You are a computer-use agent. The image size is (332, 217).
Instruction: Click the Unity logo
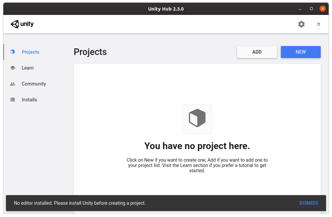pos(22,24)
